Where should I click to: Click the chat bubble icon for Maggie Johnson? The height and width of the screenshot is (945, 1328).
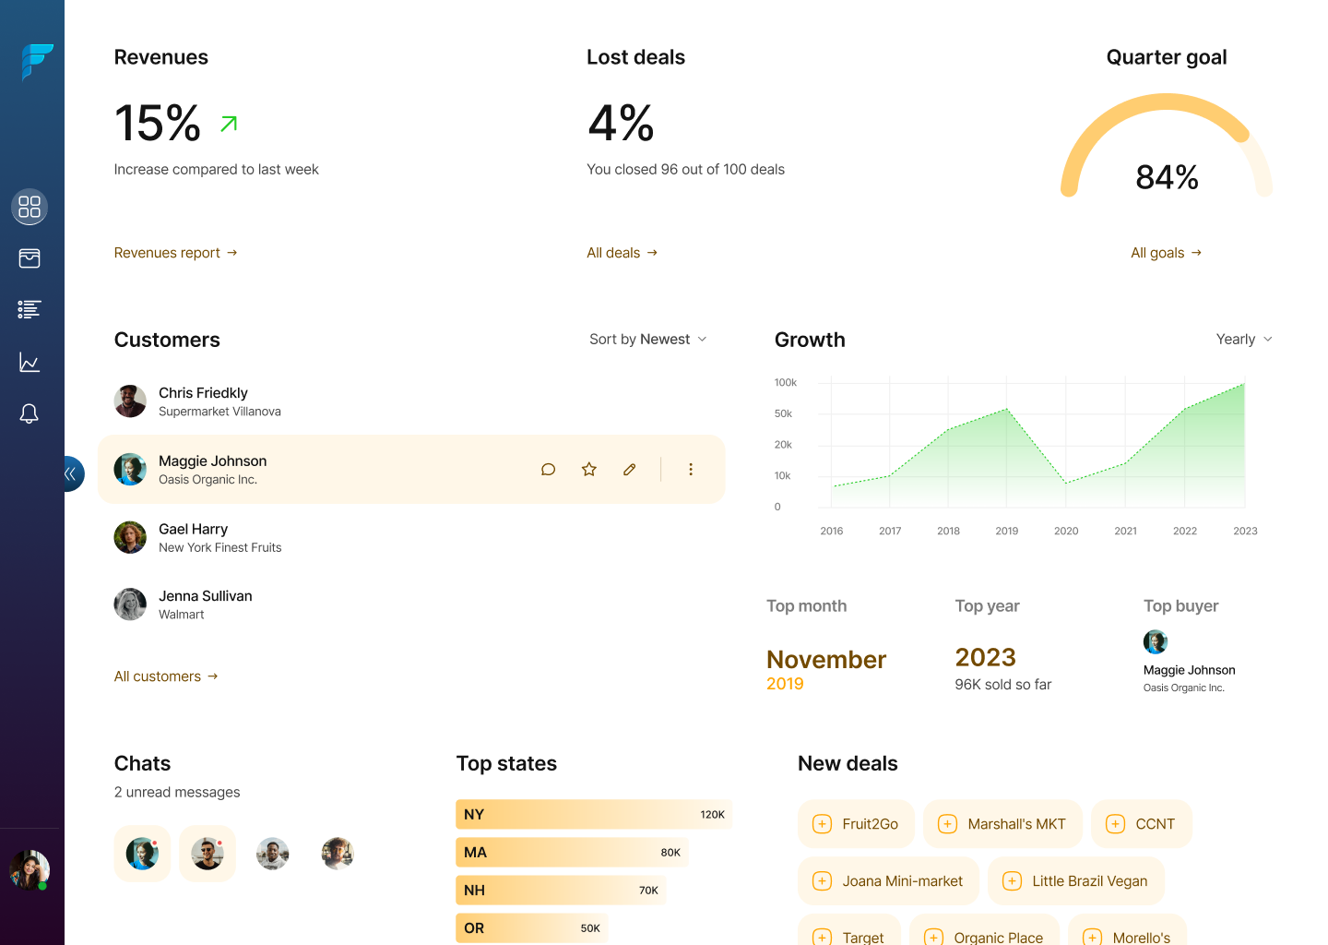point(548,470)
